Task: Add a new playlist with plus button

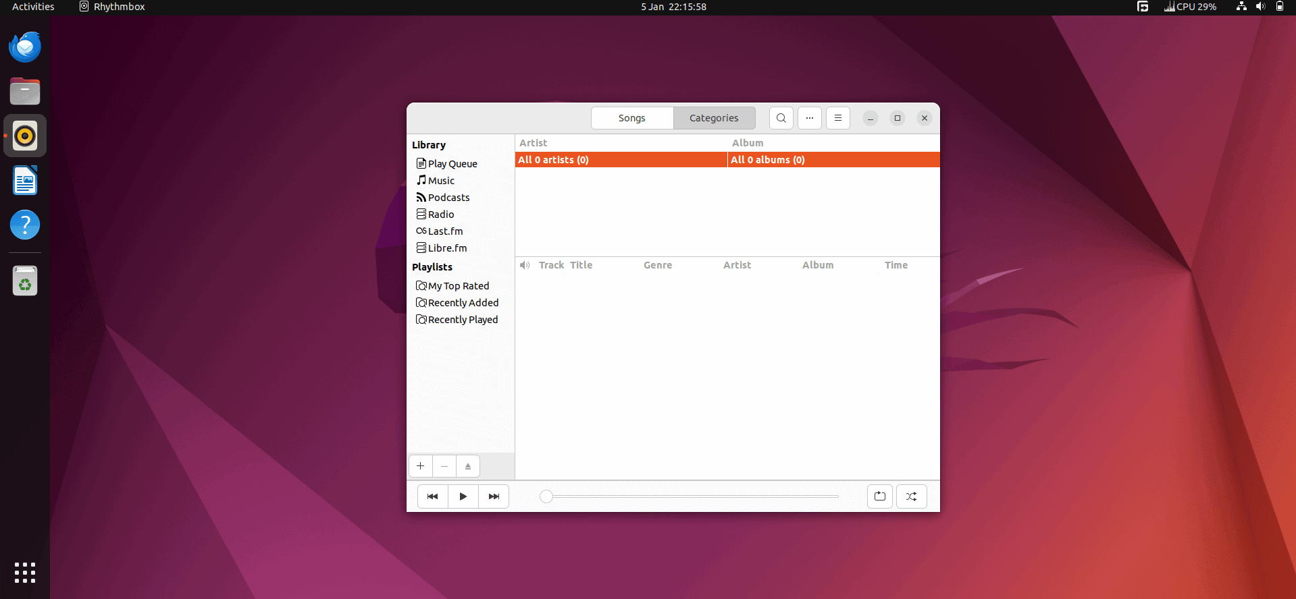Action: (421, 466)
